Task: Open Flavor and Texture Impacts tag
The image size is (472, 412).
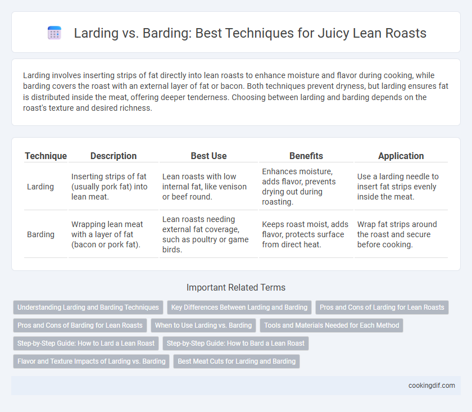Action: click(91, 361)
